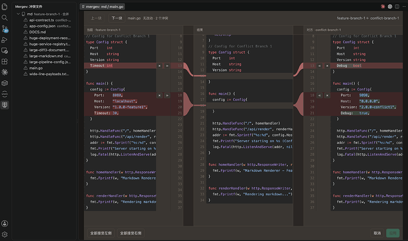The image size is (408, 241).
Task: Accept left 'Port: 8080' block with arrow
Action: [167, 95]
